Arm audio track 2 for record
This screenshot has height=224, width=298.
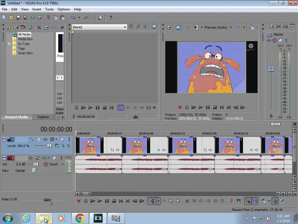(x=30, y=158)
